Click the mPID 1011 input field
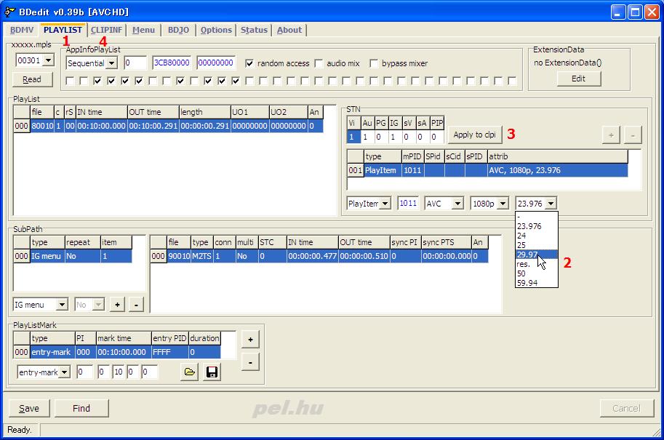The width and height of the screenshot is (664, 440). pos(408,203)
